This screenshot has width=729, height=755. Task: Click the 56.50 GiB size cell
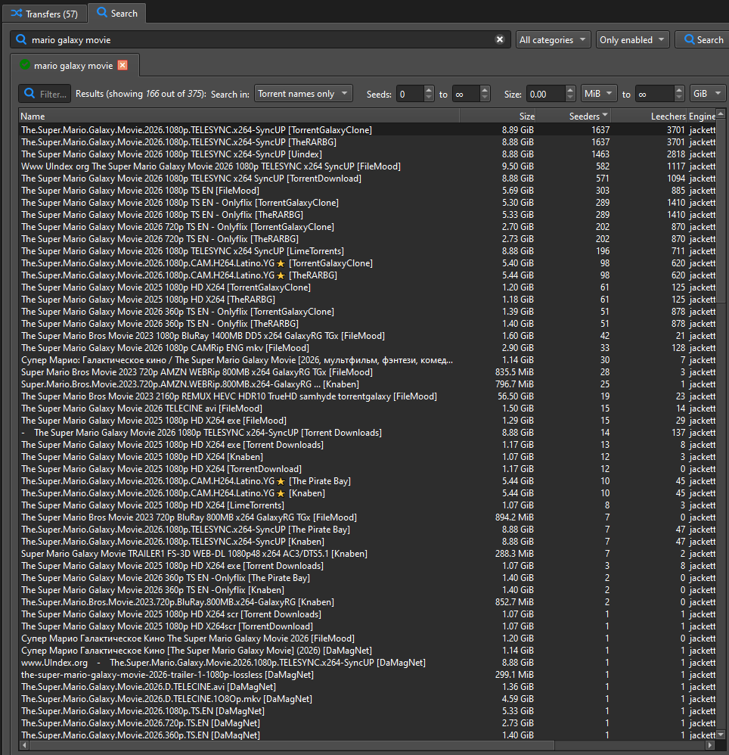(515, 396)
